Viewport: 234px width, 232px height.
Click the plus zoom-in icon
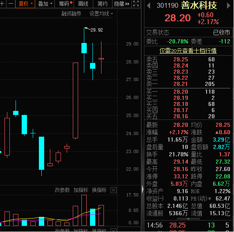(x=2, y=4)
